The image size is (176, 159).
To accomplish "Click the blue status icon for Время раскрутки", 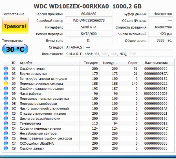I will [6, 73].
